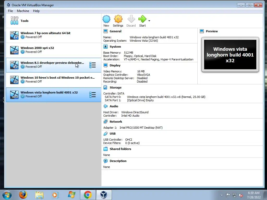Open the File menu
Image resolution: width=267 pixels, height=200 pixels.
10,11
